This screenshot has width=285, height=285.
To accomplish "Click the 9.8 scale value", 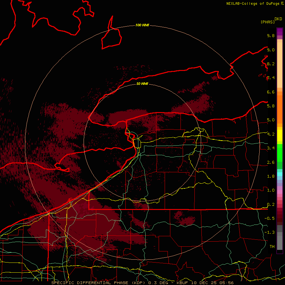I will (x=271, y=35).
